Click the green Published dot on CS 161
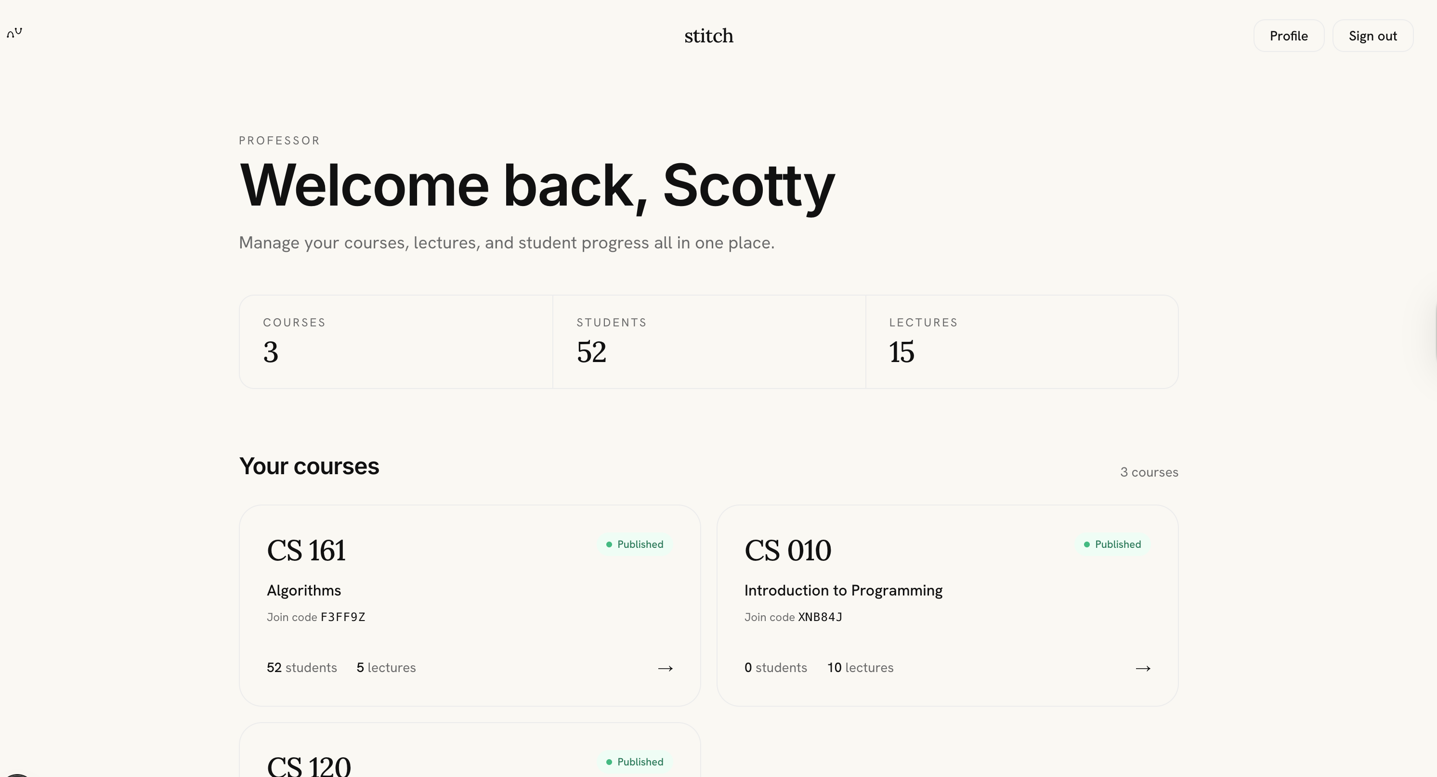Viewport: 1437px width, 777px height. (x=609, y=544)
